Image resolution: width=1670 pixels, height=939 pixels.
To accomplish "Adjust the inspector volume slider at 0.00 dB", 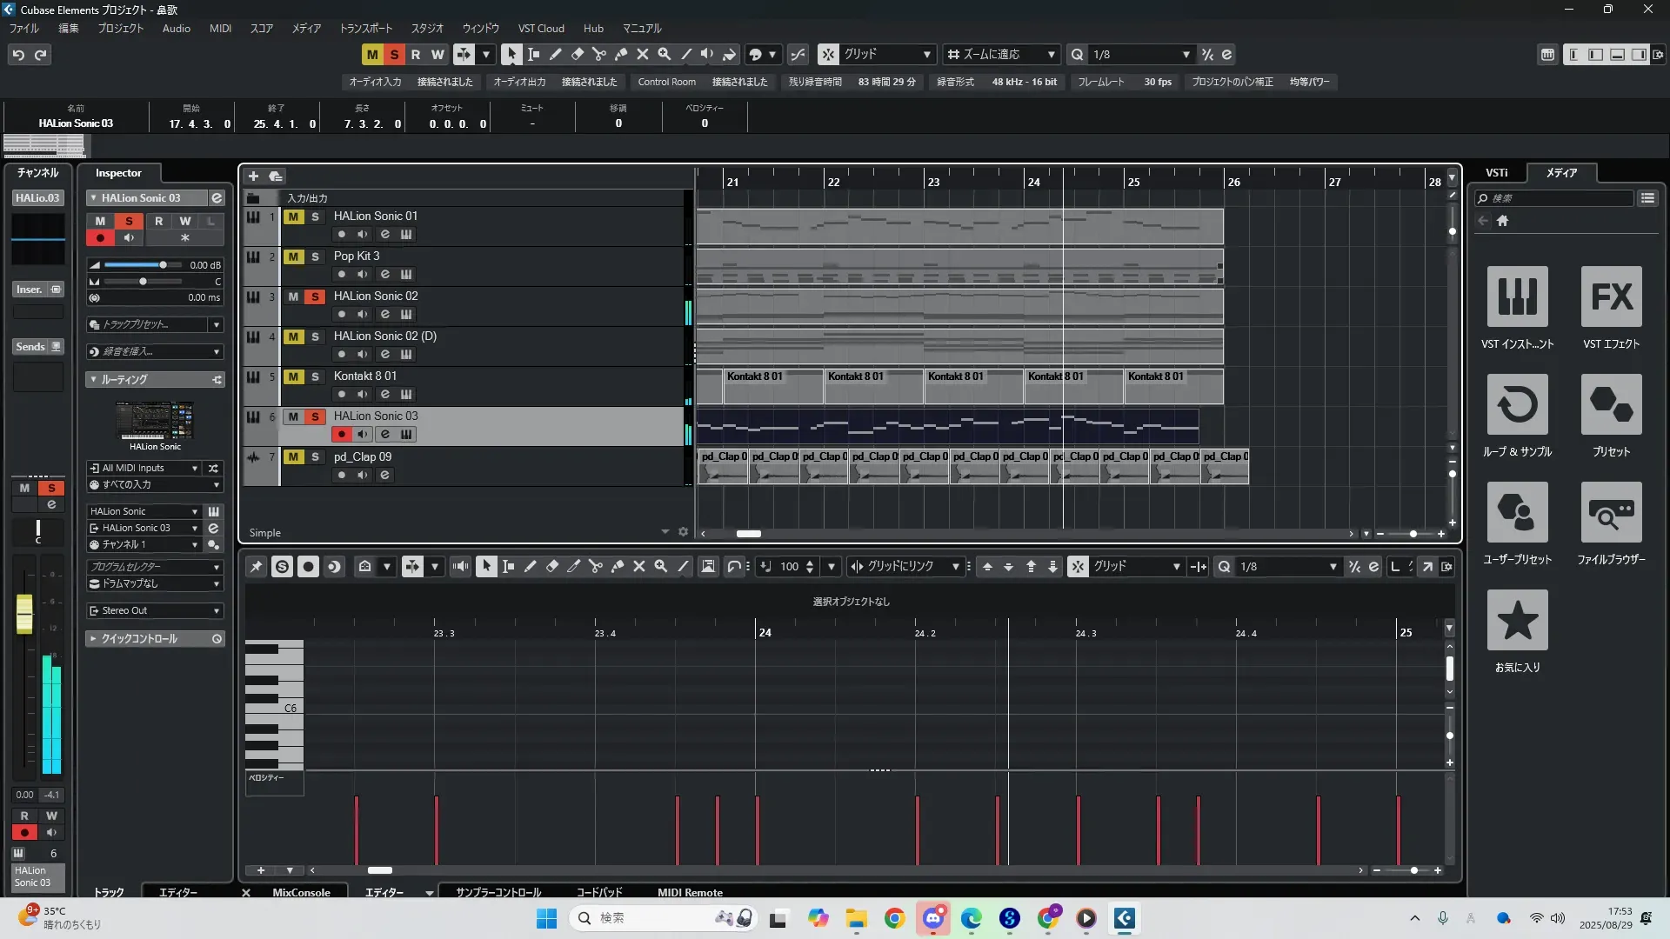I will click(163, 265).
